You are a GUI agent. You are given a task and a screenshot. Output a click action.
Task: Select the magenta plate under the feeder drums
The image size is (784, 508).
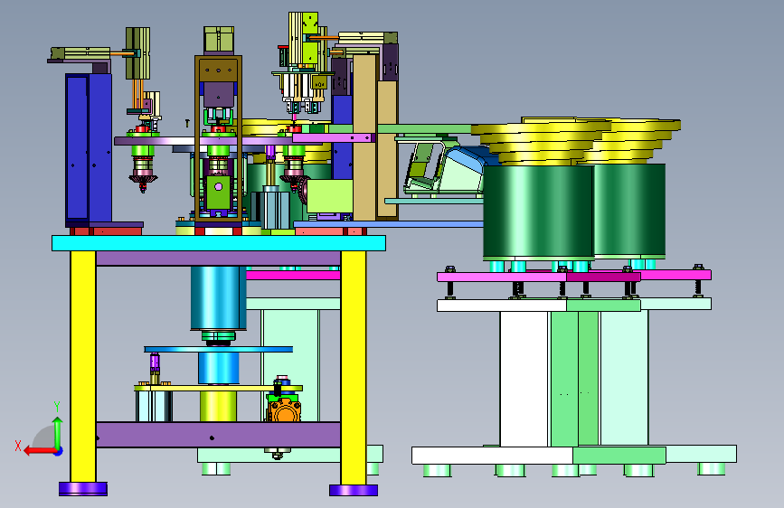pyautogui.click(x=539, y=277)
